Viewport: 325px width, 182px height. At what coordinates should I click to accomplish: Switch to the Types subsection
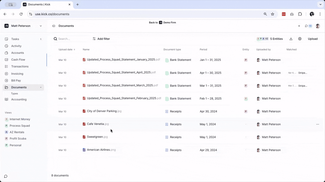(x=14, y=93)
